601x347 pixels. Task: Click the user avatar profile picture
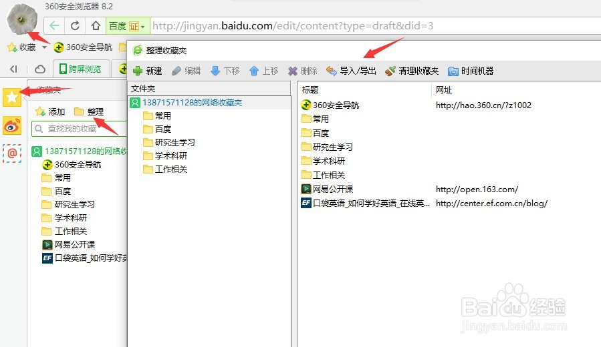(22, 19)
